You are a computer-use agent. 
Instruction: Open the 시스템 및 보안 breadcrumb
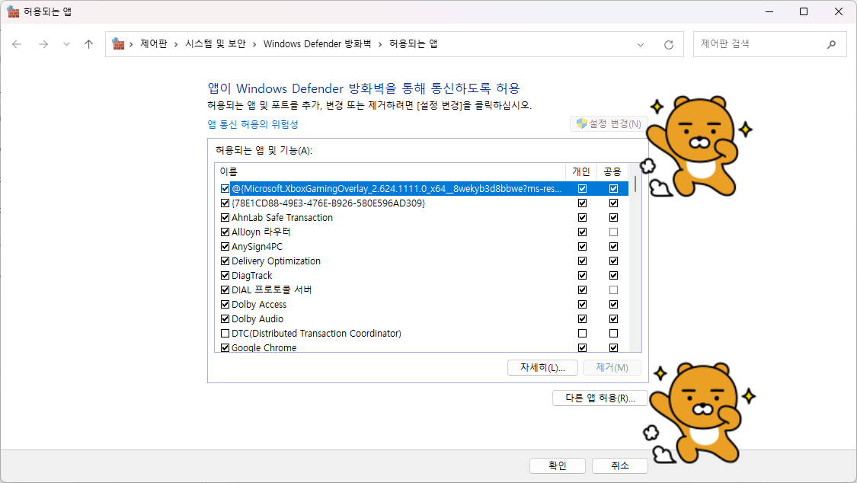click(216, 43)
